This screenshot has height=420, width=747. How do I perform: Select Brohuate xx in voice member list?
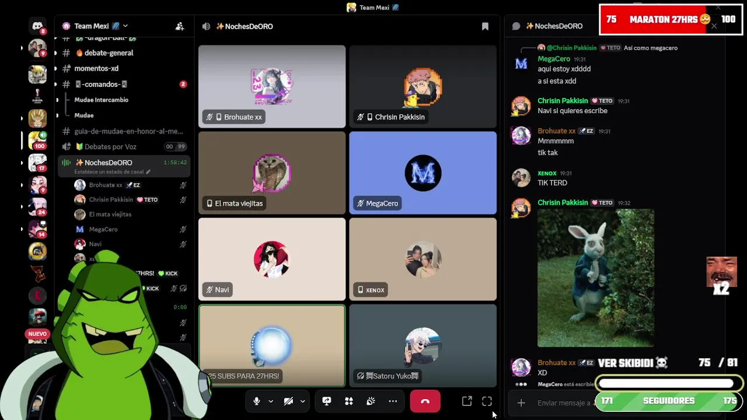[x=130, y=185]
